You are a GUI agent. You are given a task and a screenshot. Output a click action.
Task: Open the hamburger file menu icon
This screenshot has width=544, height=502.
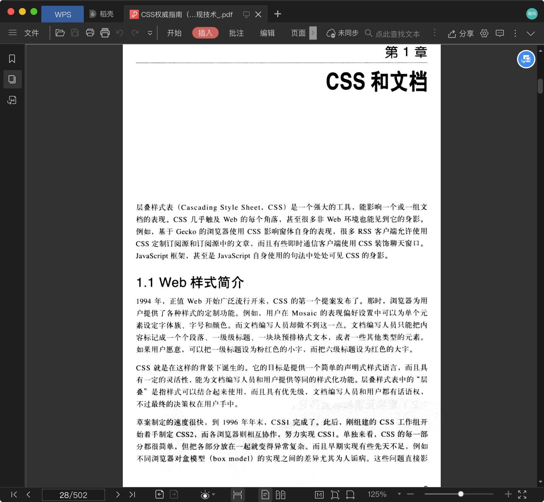click(x=13, y=33)
